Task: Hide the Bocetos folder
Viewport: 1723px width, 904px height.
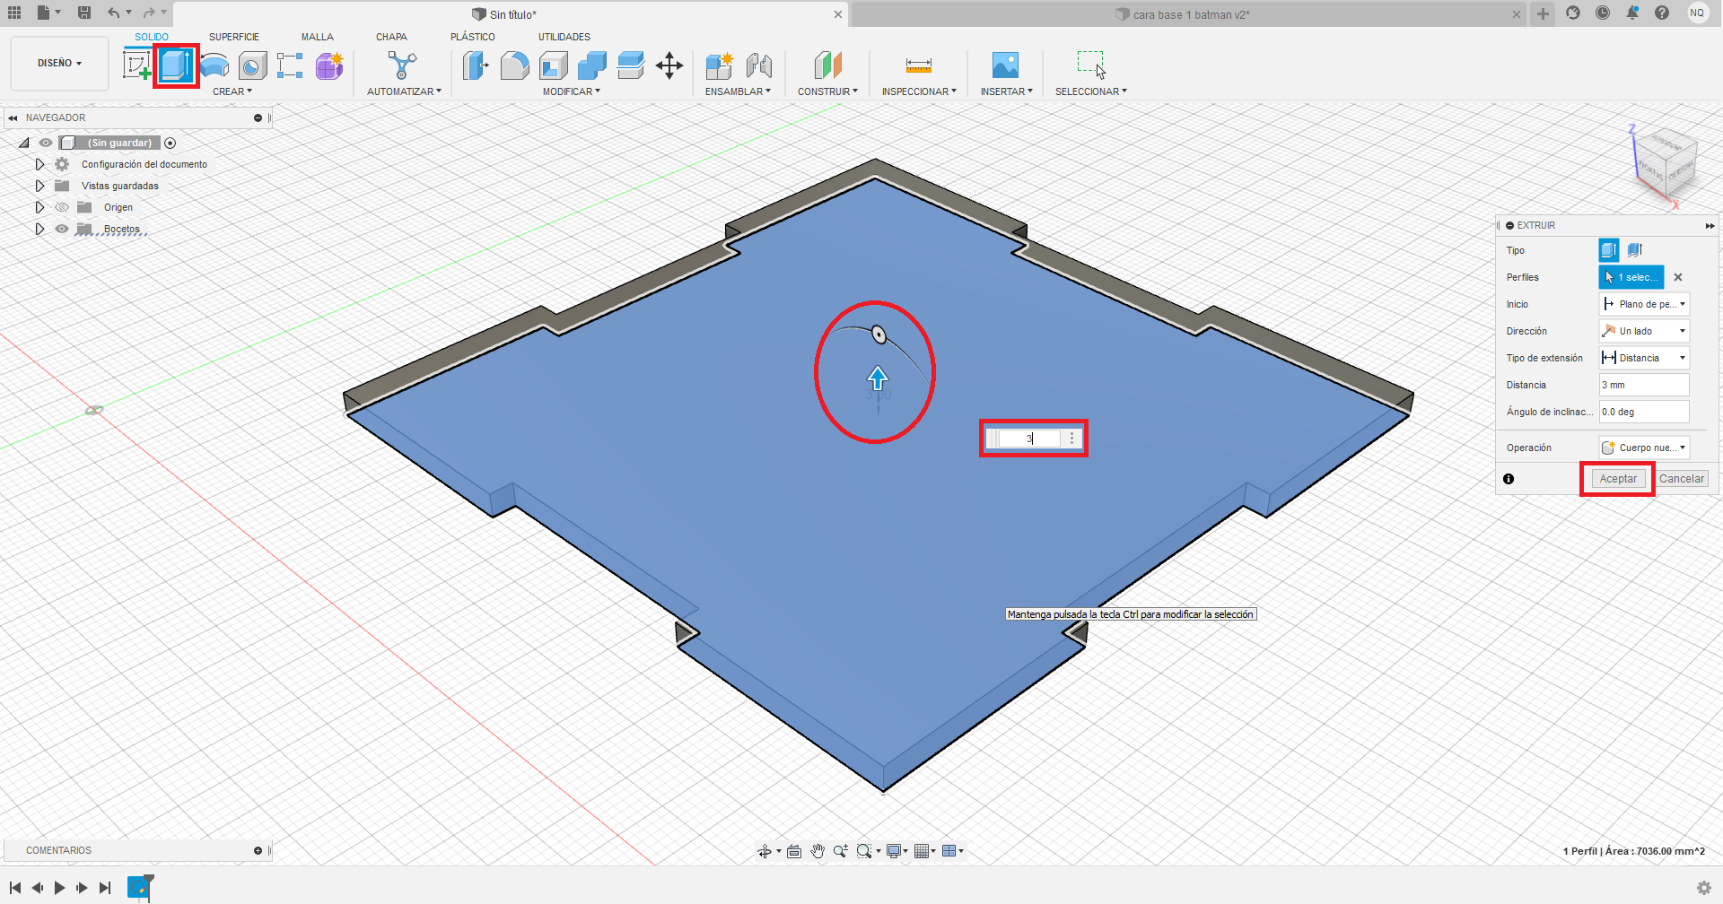Action: click(62, 229)
